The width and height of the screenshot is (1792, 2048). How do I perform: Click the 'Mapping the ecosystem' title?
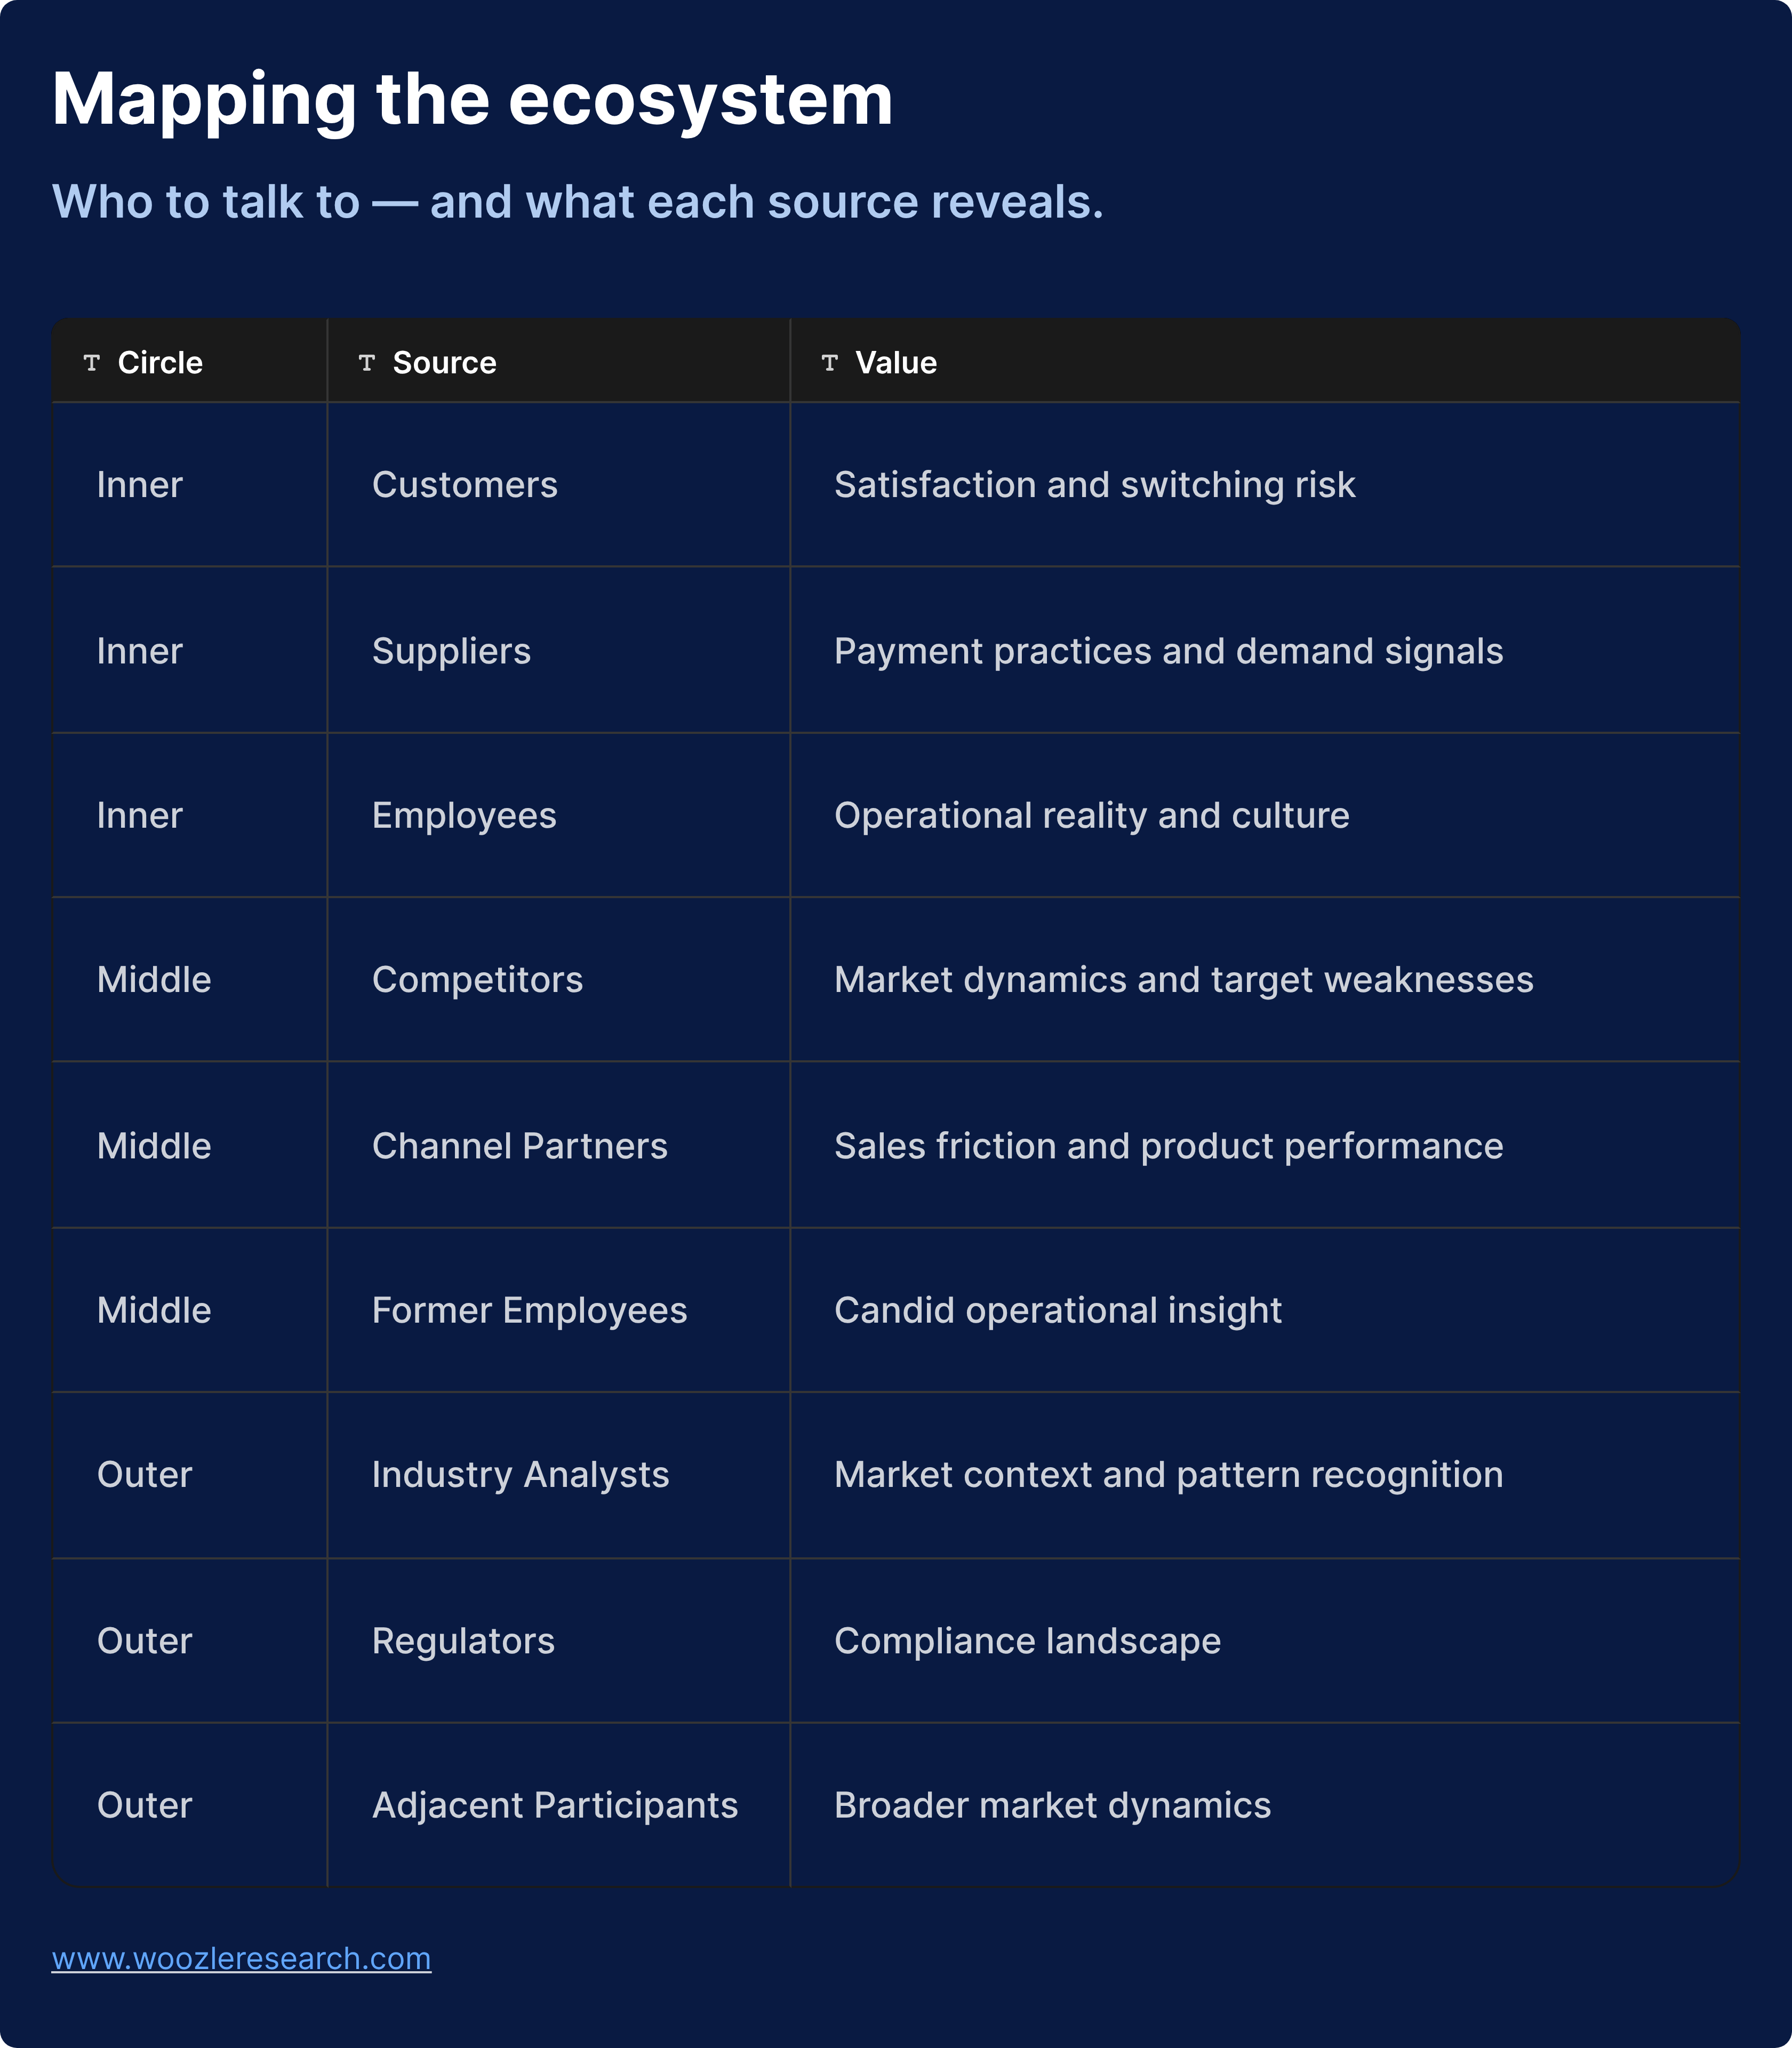click(x=472, y=100)
